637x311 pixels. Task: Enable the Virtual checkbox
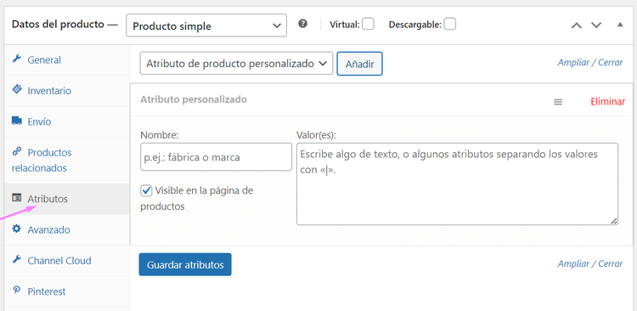pos(368,25)
